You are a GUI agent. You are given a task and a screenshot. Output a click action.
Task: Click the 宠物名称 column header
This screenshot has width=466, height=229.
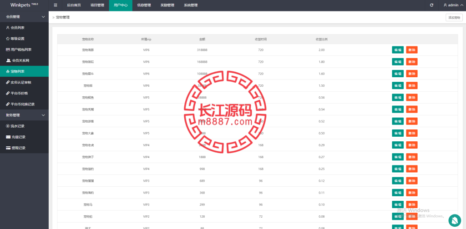(88, 39)
